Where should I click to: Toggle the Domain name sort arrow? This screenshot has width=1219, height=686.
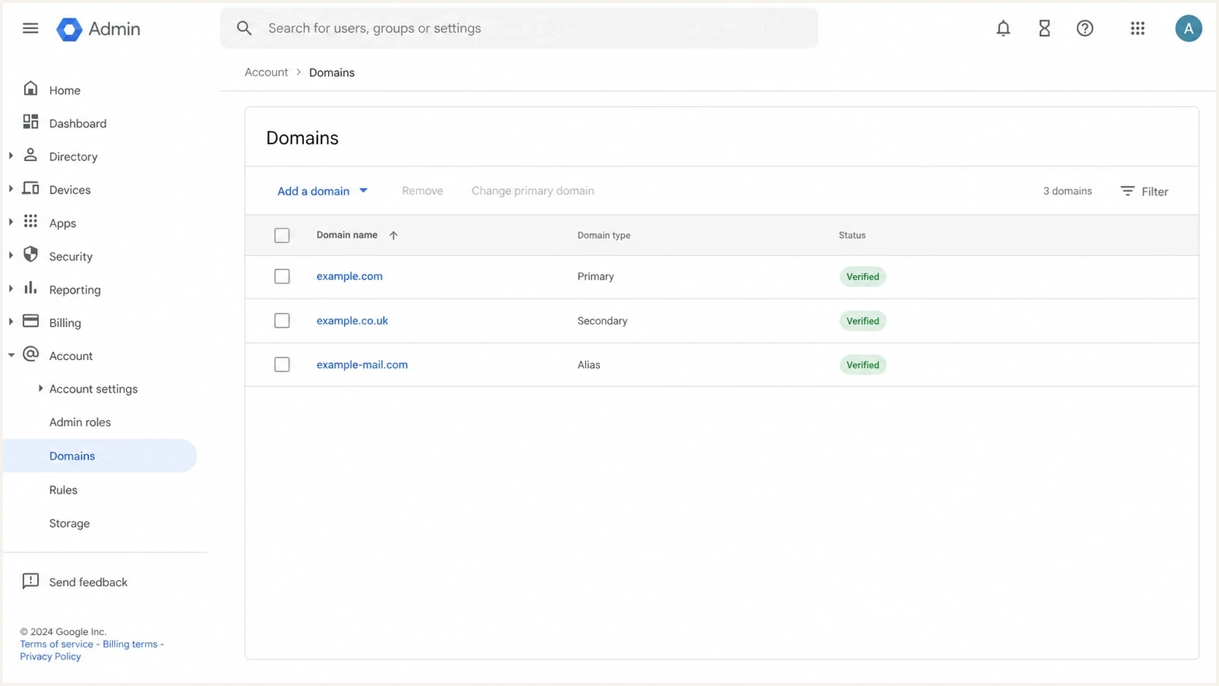point(394,235)
